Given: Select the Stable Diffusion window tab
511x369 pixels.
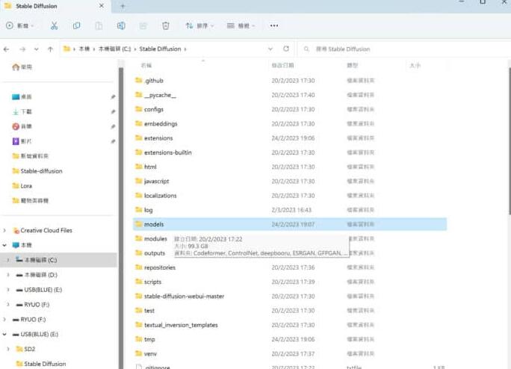Looking at the screenshot, I should [55, 6].
